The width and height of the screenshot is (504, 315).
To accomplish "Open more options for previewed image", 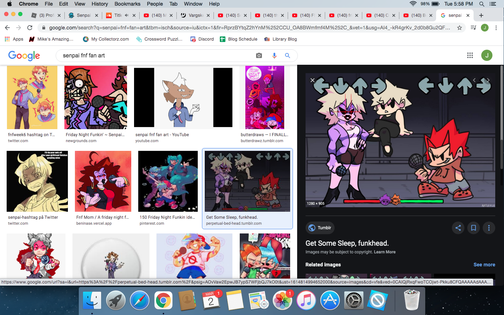I will (x=489, y=228).
